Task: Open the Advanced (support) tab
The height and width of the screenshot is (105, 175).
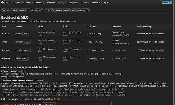Action: pos(80,10)
